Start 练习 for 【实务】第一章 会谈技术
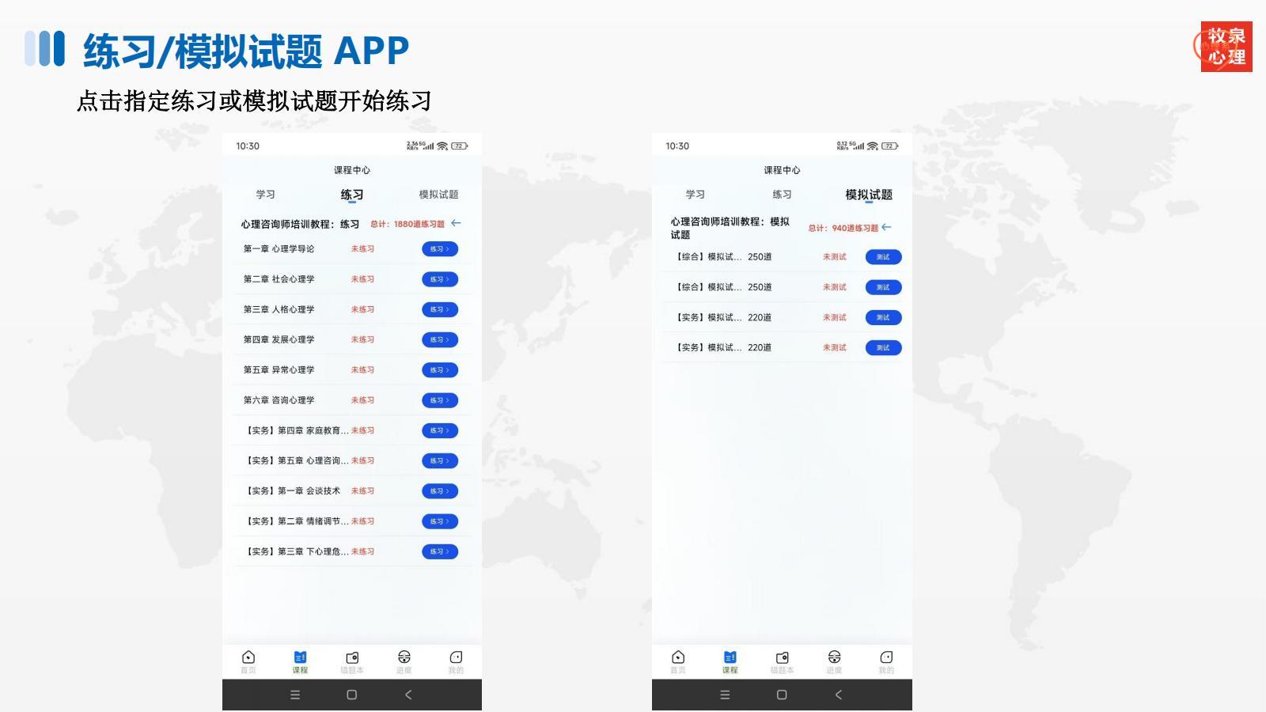Screen dimensions: 1266x712 pos(439,491)
